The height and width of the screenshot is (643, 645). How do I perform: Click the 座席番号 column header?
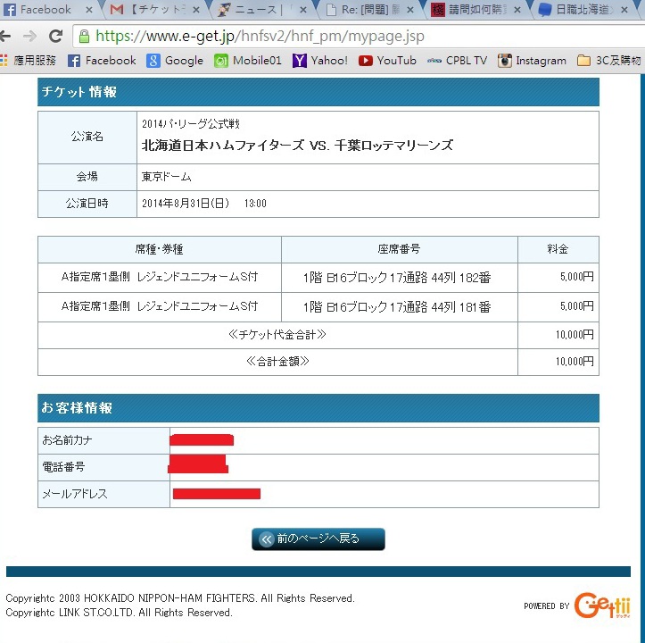(399, 249)
